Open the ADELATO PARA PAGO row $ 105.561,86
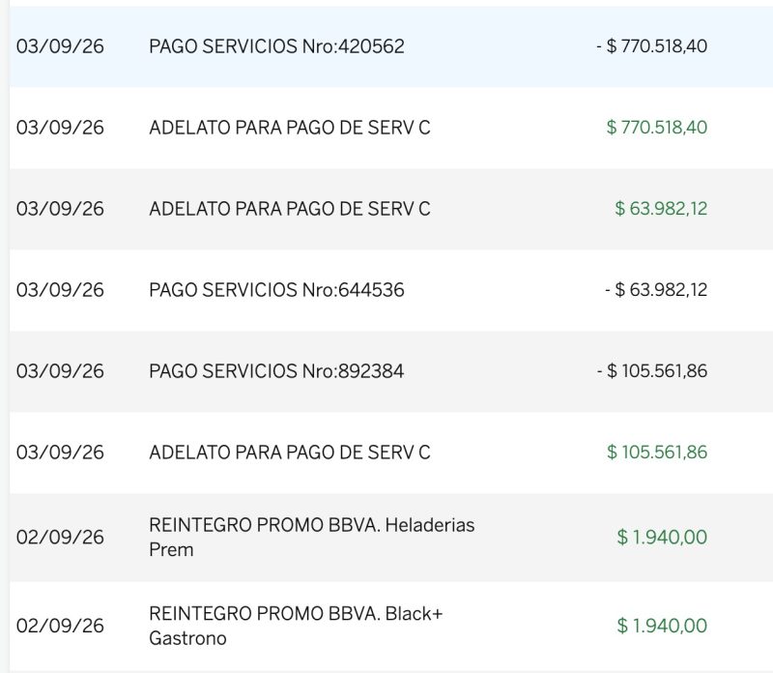The width and height of the screenshot is (773, 673). click(391, 453)
